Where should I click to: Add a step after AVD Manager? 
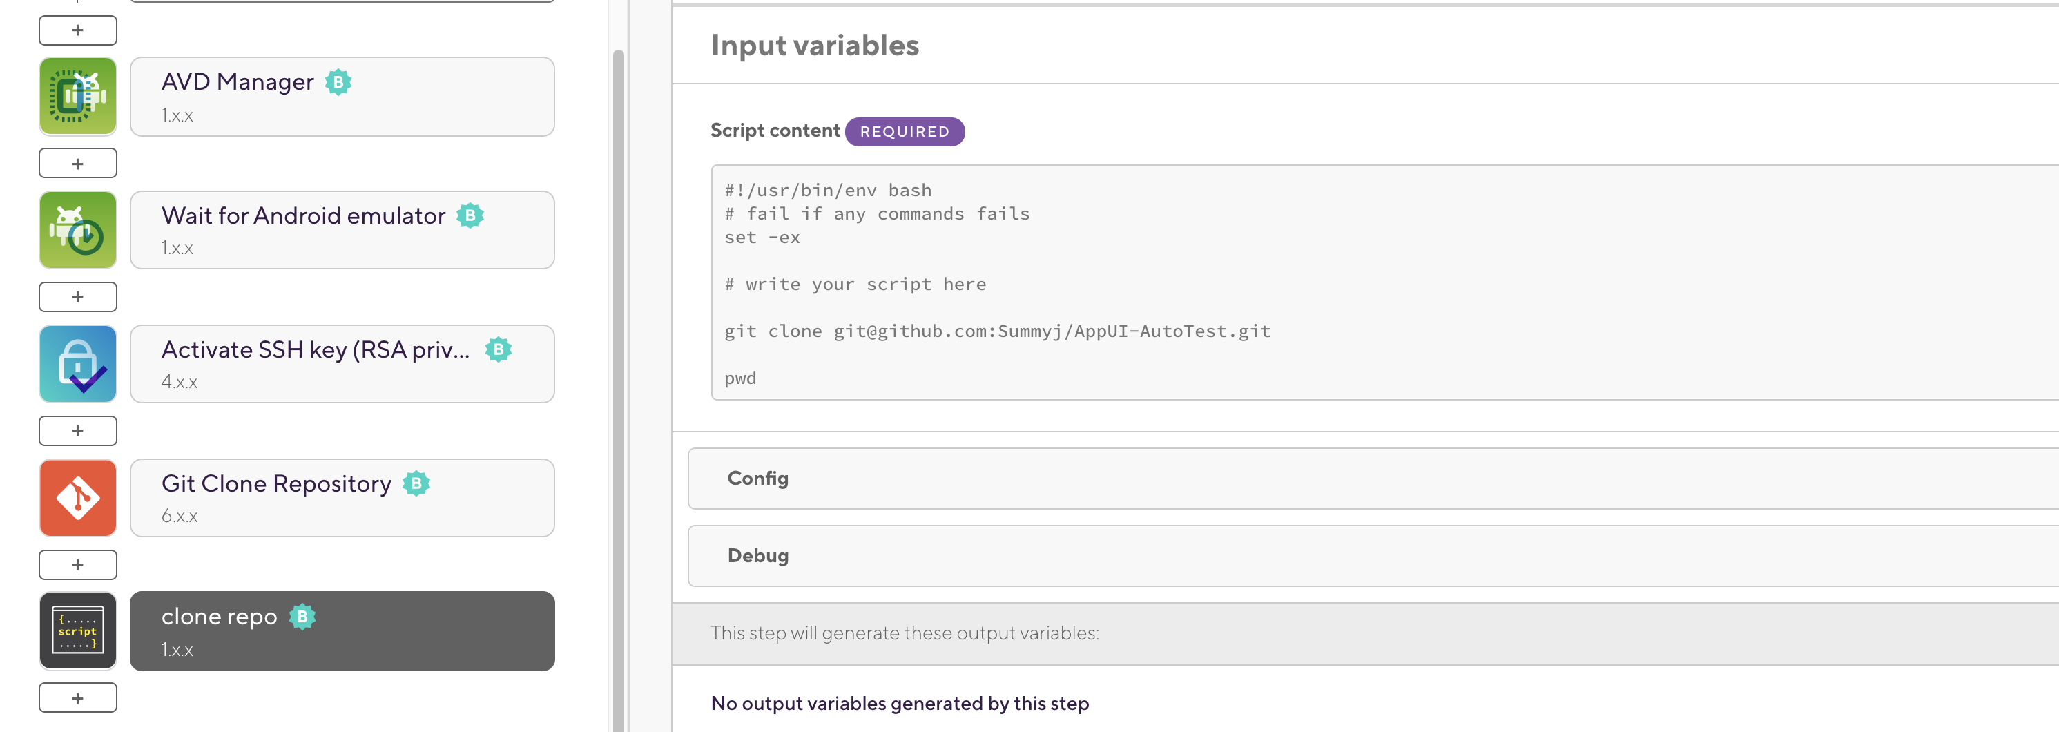[77, 164]
